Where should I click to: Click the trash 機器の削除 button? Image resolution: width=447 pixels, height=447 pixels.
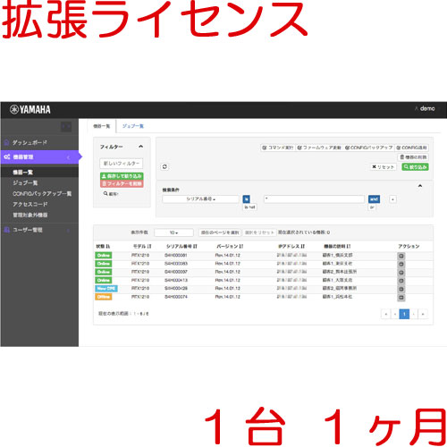coord(413,157)
